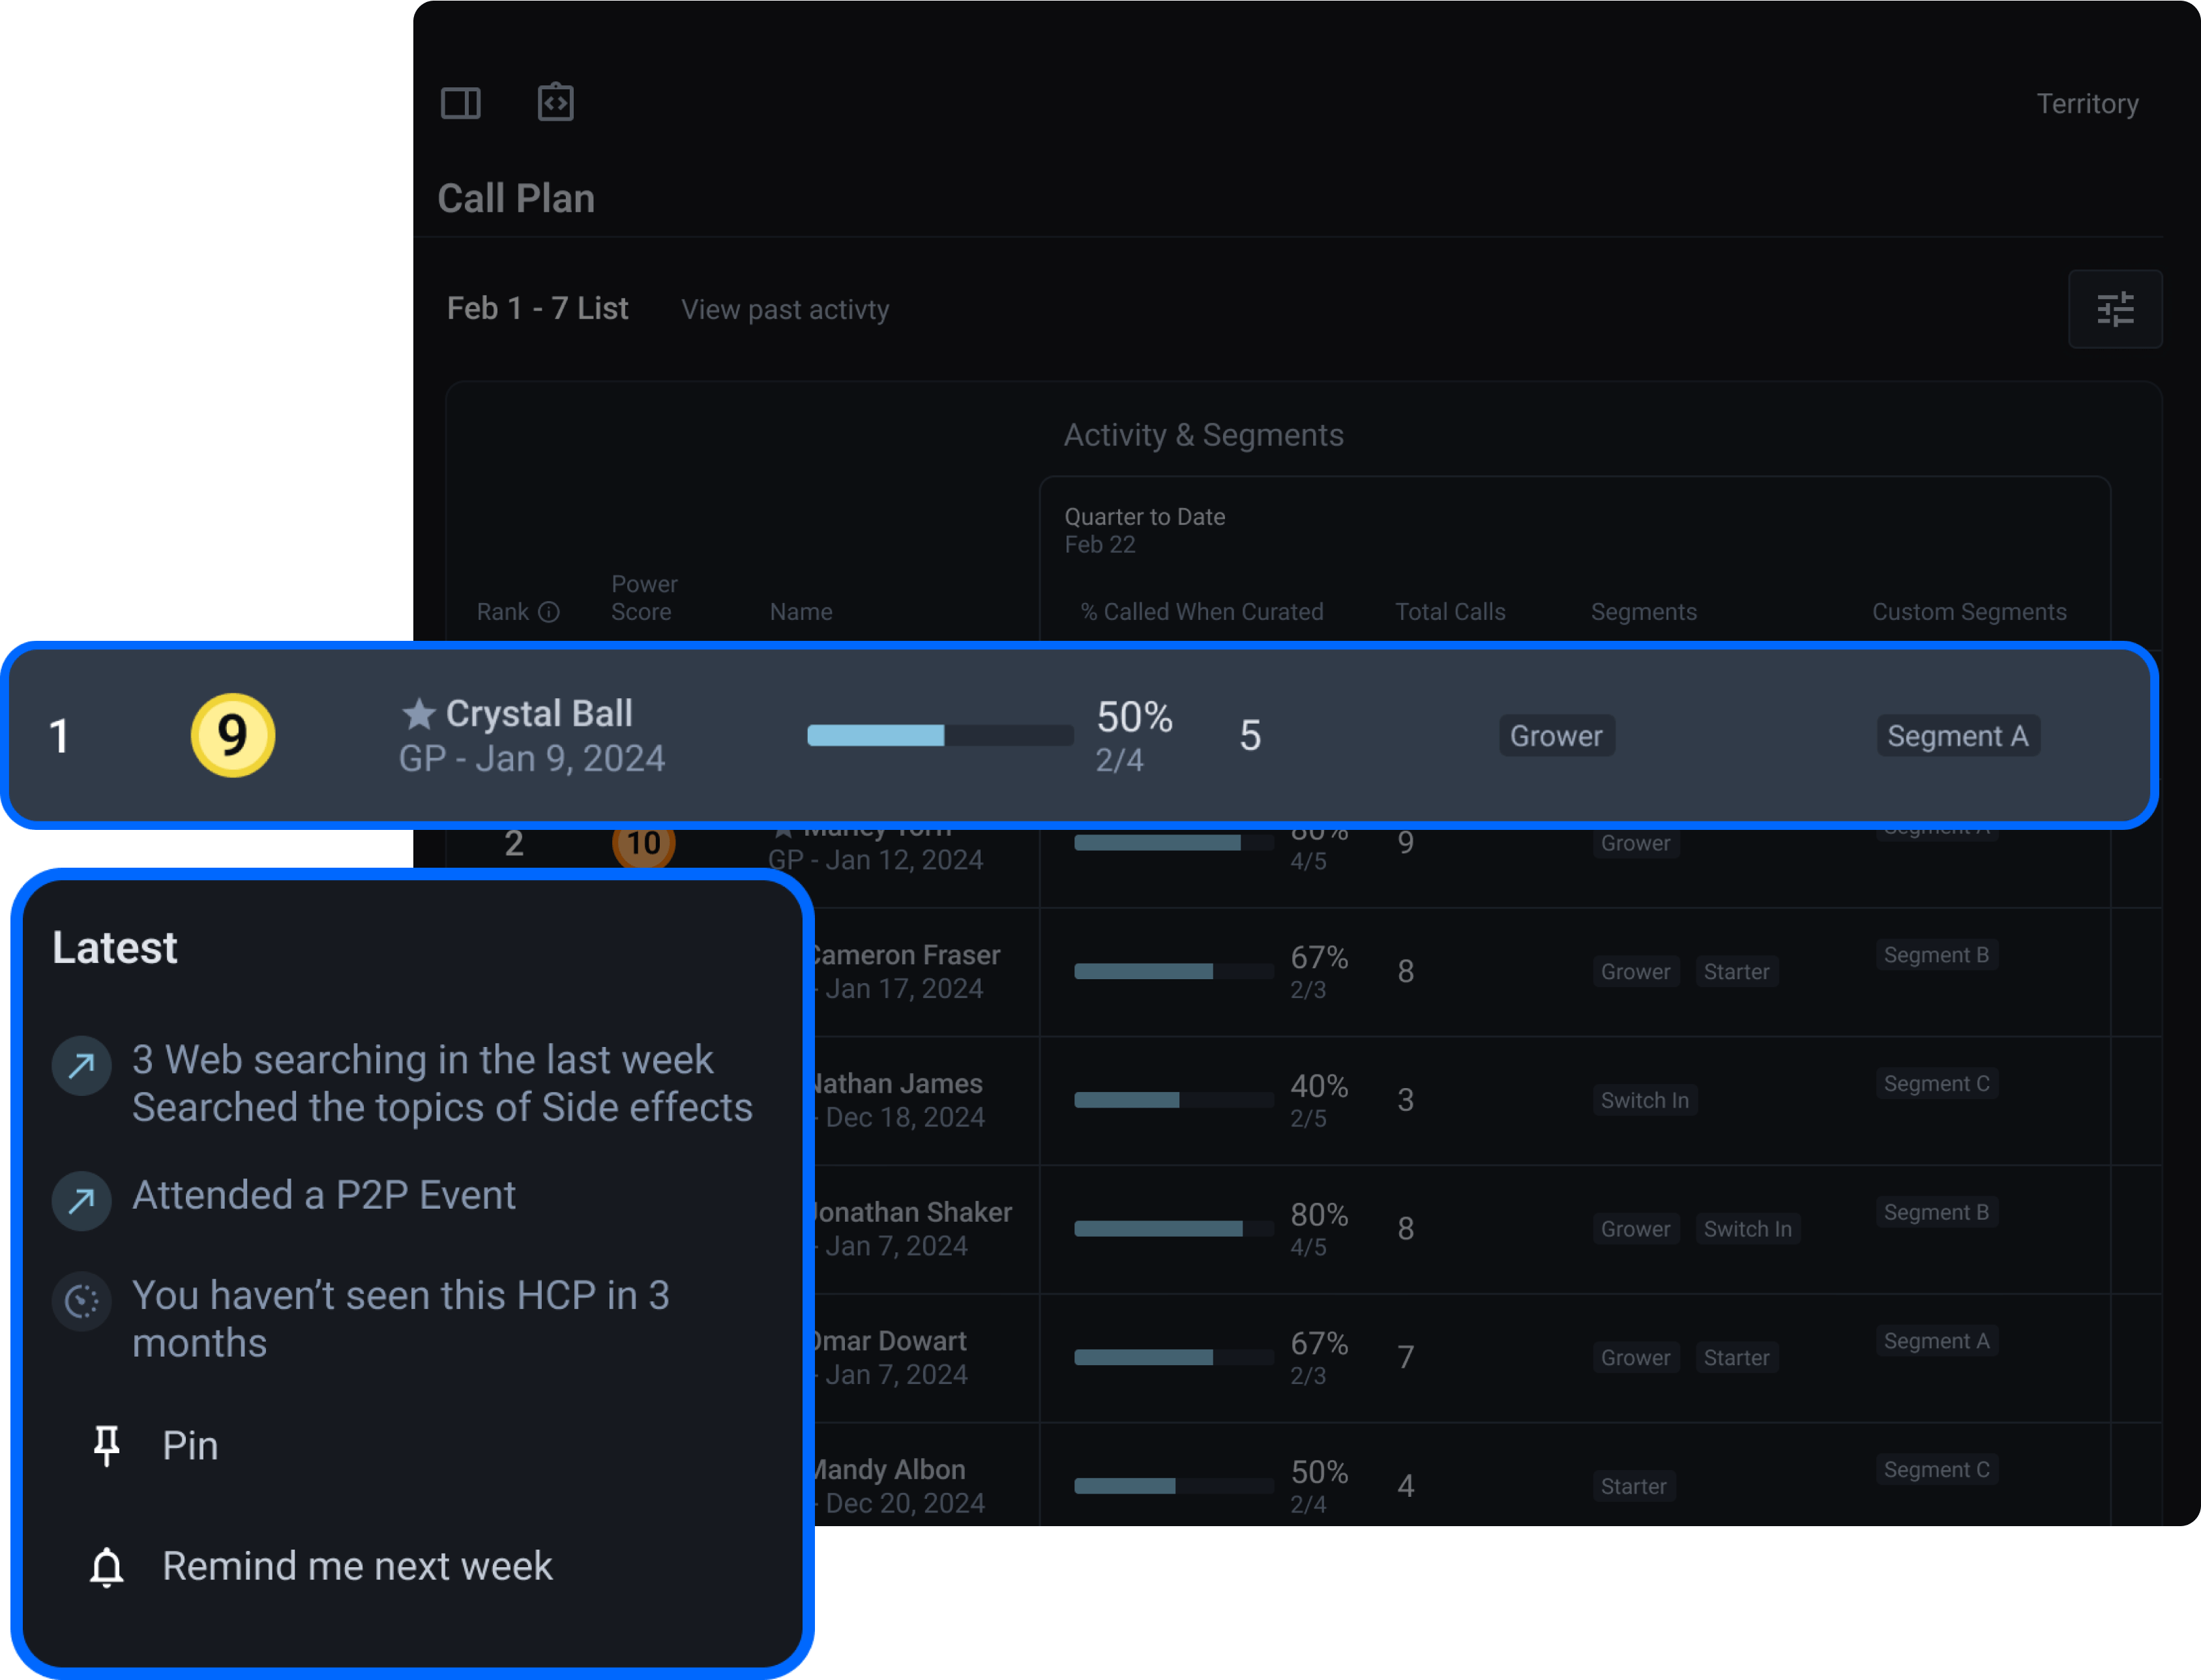Click the Call Plan page title
2201x1680 pixels.
pos(516,199)
